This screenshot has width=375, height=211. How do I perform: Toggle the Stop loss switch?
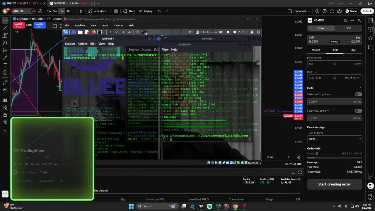pos(358,111)
